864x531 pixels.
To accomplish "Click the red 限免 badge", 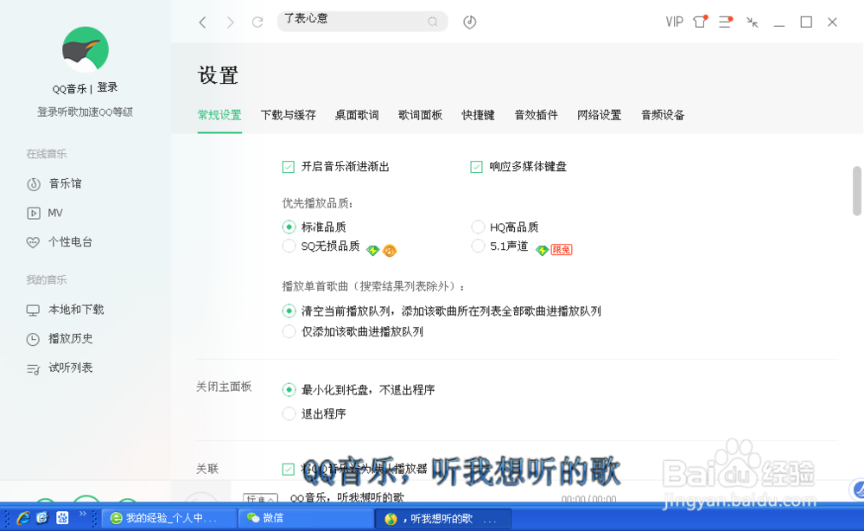I will pyautogui.click(x=562, y=250).
